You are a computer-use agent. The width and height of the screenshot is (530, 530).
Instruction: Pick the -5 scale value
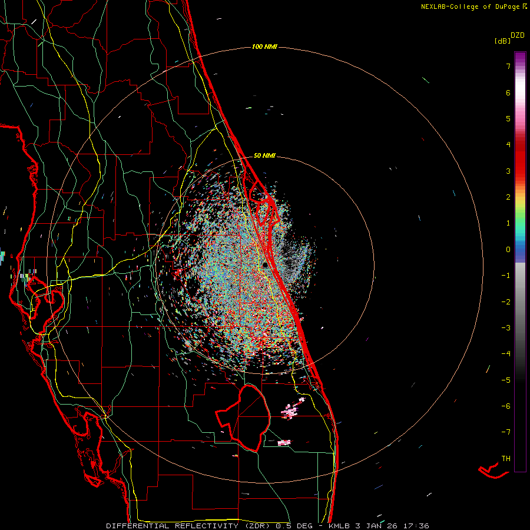click(x=506, y=380)
